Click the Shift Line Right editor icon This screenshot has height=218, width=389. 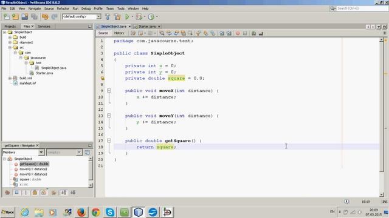pyautogui.click(x=229, y=33)
